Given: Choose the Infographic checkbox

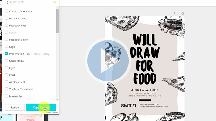Looking at the screenshot, I should (x=6, y=96).
